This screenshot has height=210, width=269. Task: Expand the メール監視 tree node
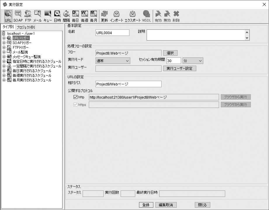tap(4, 52)
